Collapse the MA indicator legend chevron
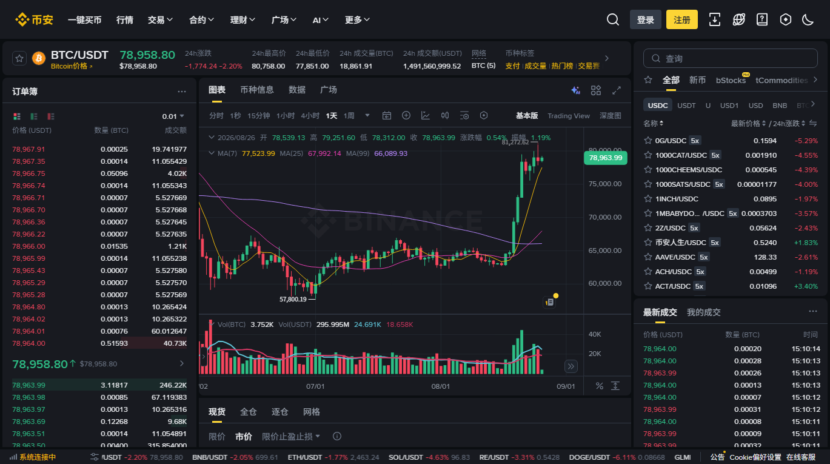The height and width of the screenshot is (464, 830). tap(211, 153)
